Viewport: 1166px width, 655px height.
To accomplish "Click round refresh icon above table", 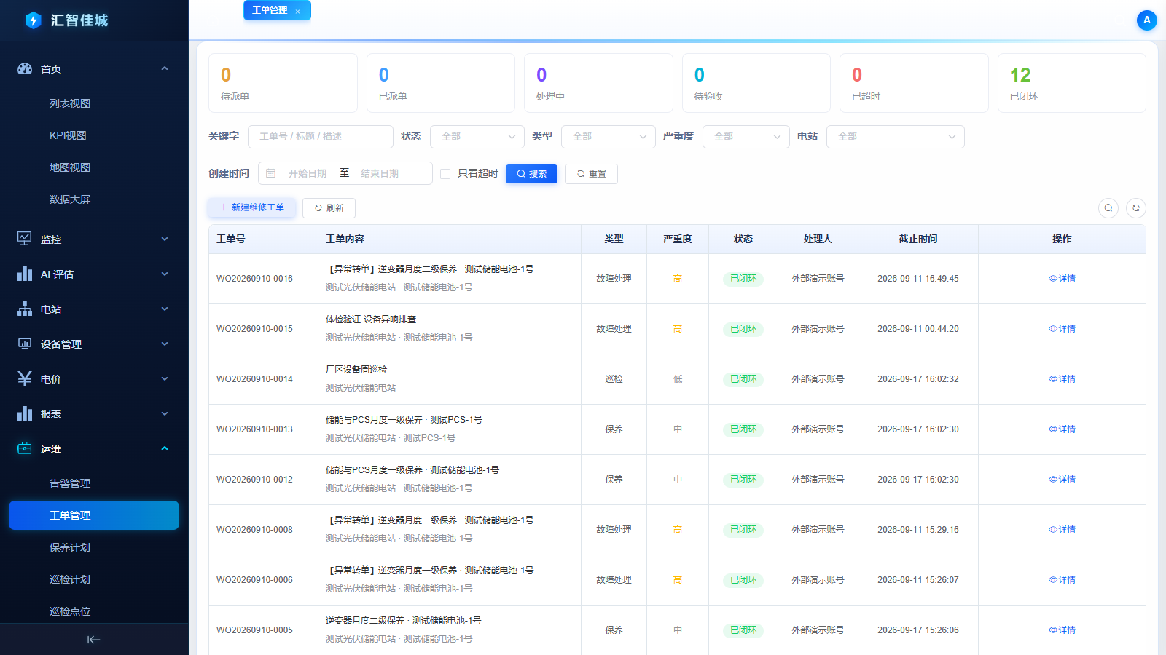I will click(x=1136, y=208).
